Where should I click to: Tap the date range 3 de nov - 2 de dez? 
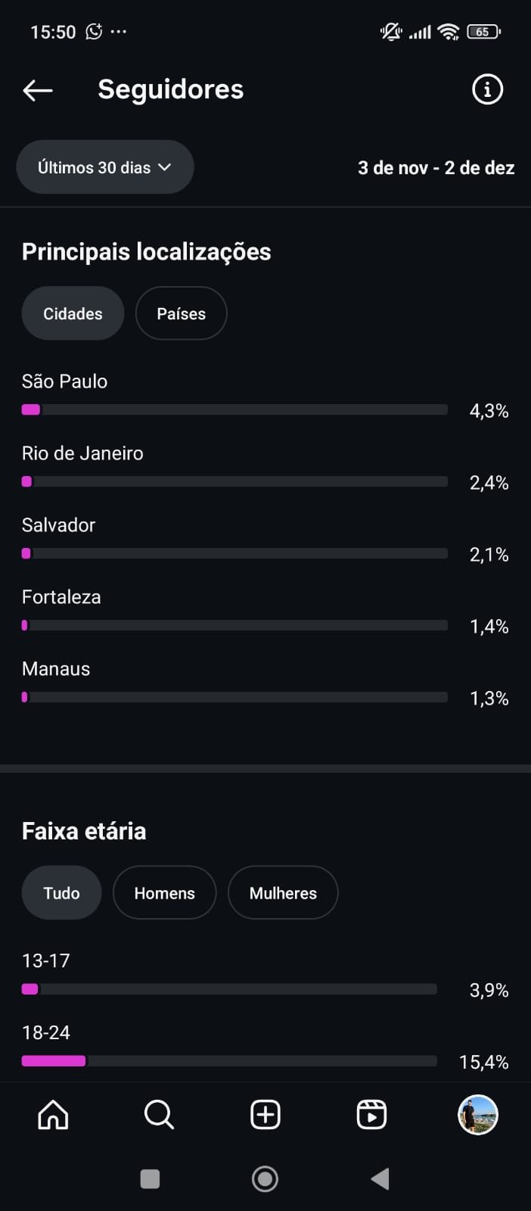pos(436,167)
